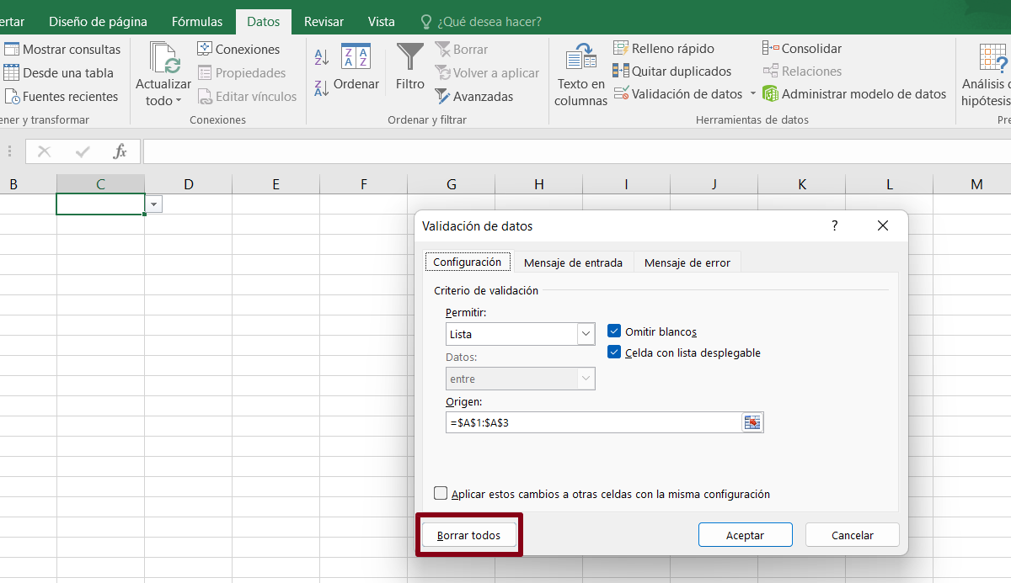The height and width of the screenshot is (583, 1011).
Task: Confirm with the Aceptar button
Action: [x=746, y=535]
